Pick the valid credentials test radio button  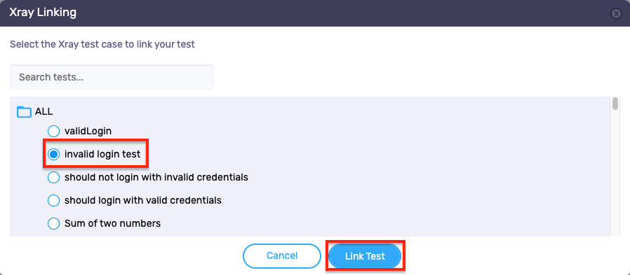click(x=53, y=200)
